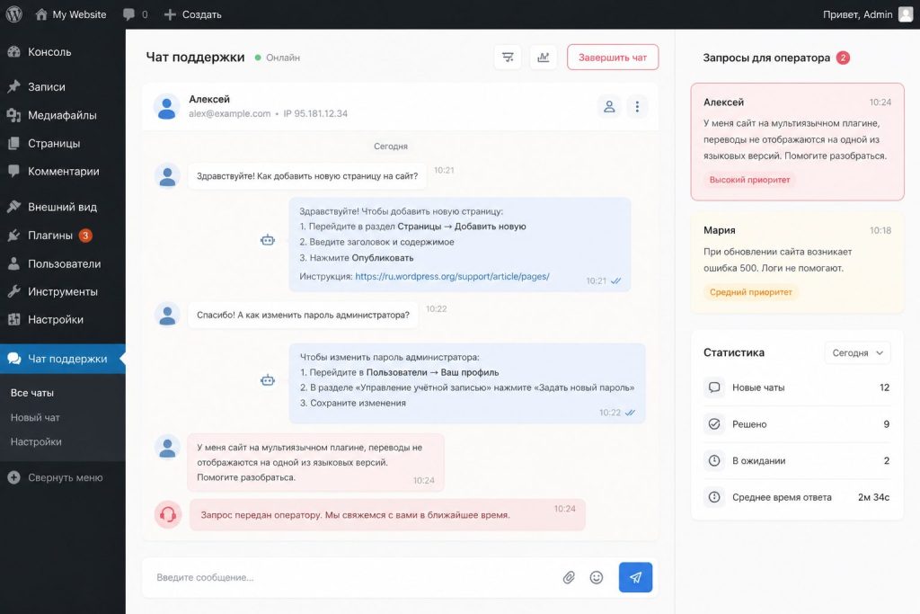The width and height of the screenshot is (920, 614).
Task: Click the 'Как изменить пароль администратора' message
Action: click(x=304, y=316)
